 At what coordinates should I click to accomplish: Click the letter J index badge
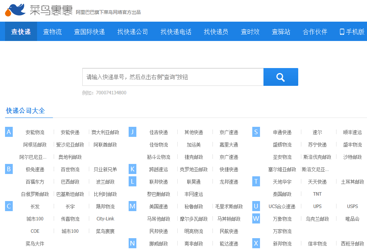tap(133, 132)
